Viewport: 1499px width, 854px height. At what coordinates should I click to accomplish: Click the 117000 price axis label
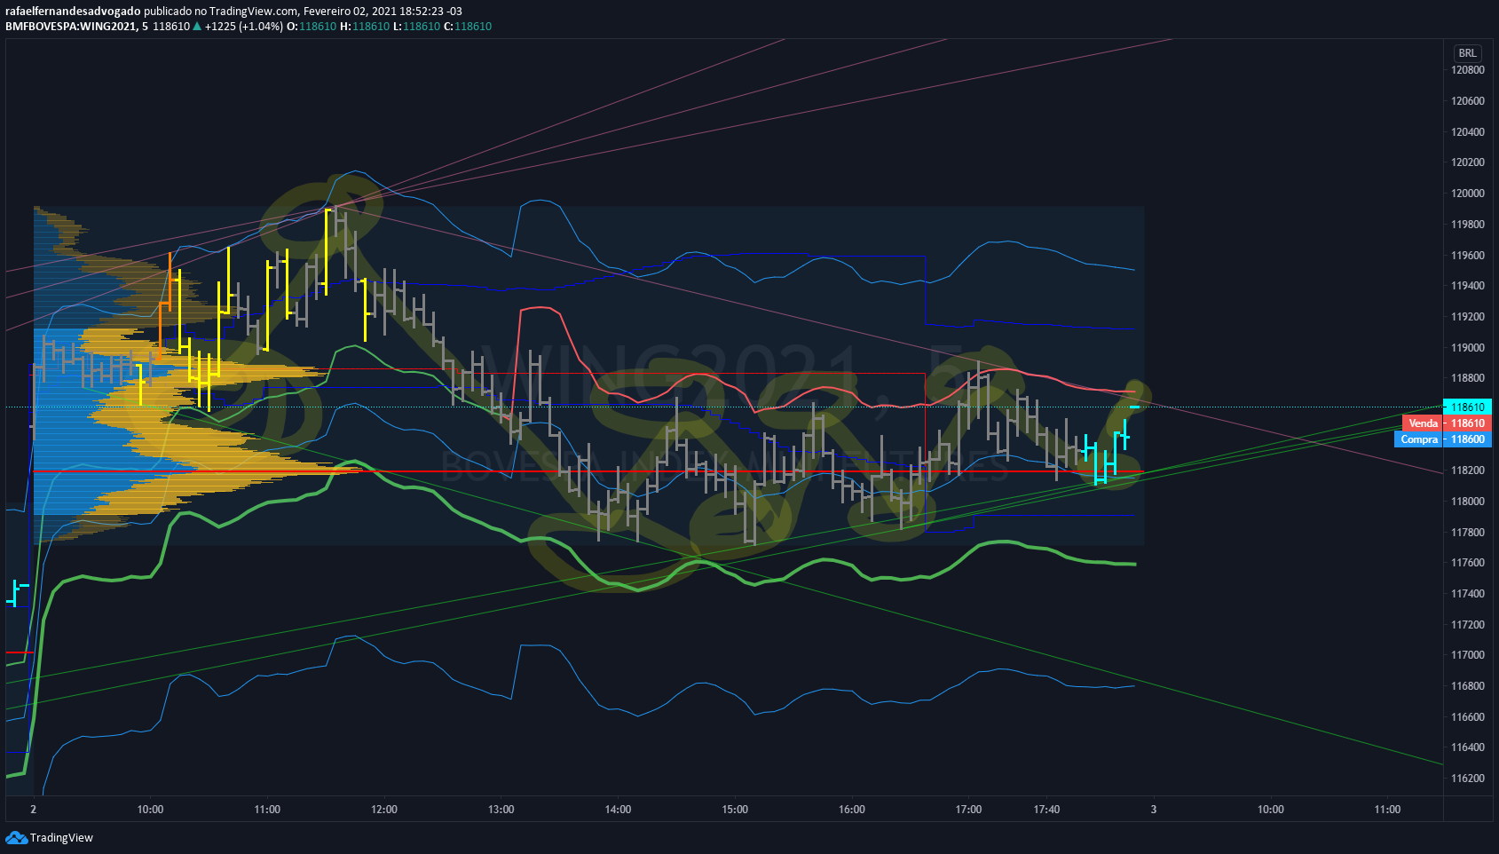coord(1468,655)
